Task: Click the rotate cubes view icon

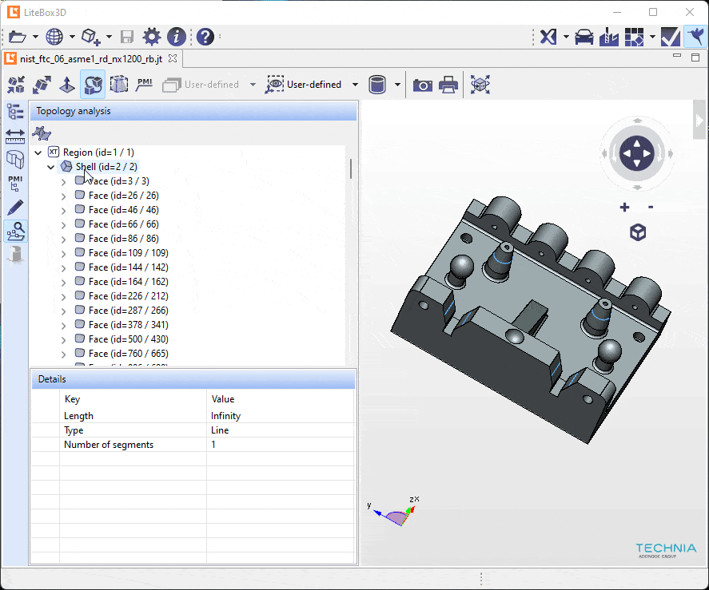Action: click(42, 85)
